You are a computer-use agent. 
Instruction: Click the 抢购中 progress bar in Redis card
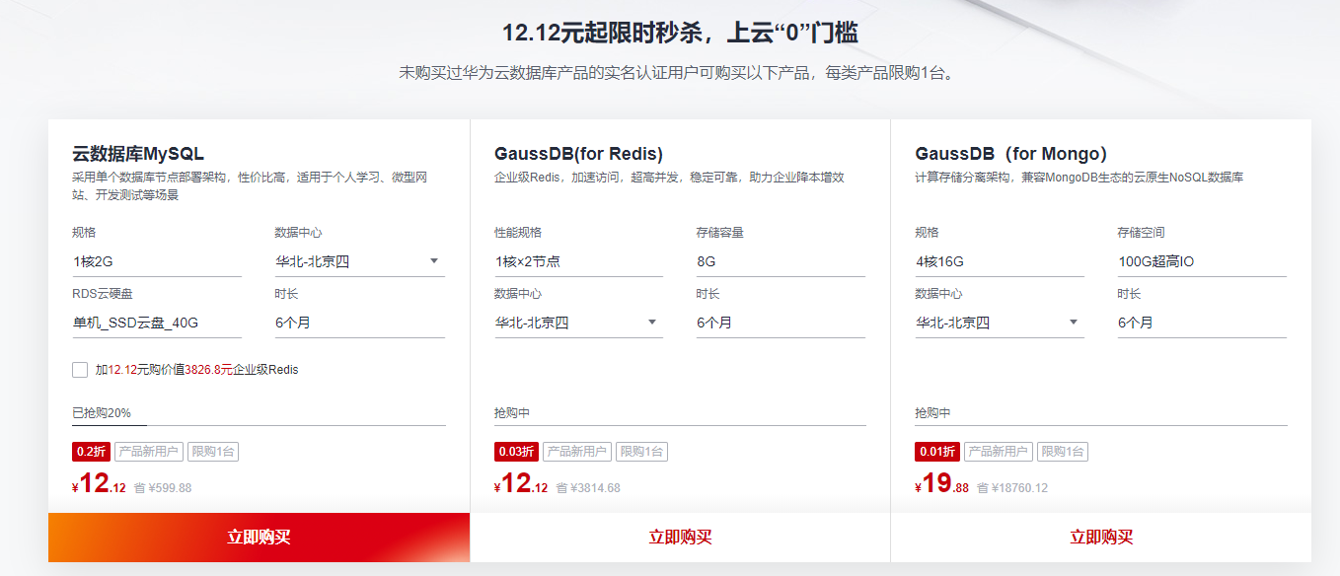coord(680,425)
